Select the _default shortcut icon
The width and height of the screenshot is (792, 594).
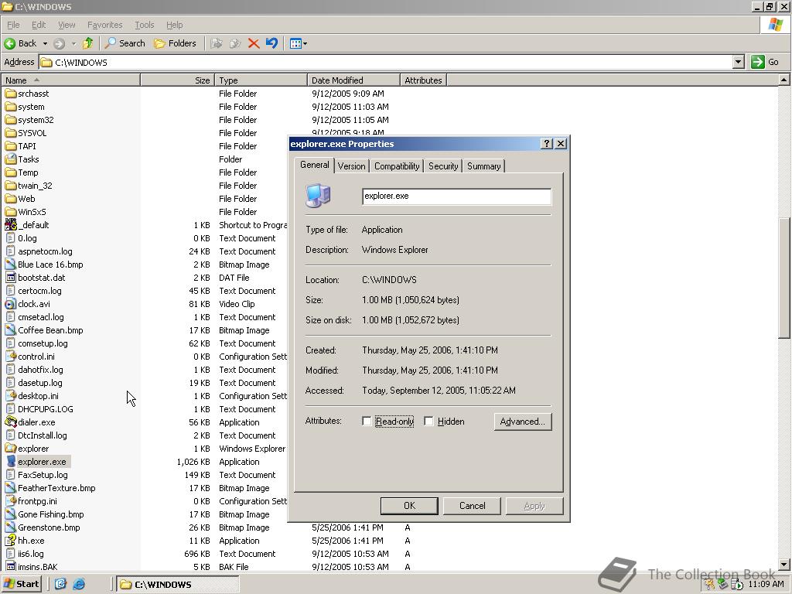pos(11,225)
